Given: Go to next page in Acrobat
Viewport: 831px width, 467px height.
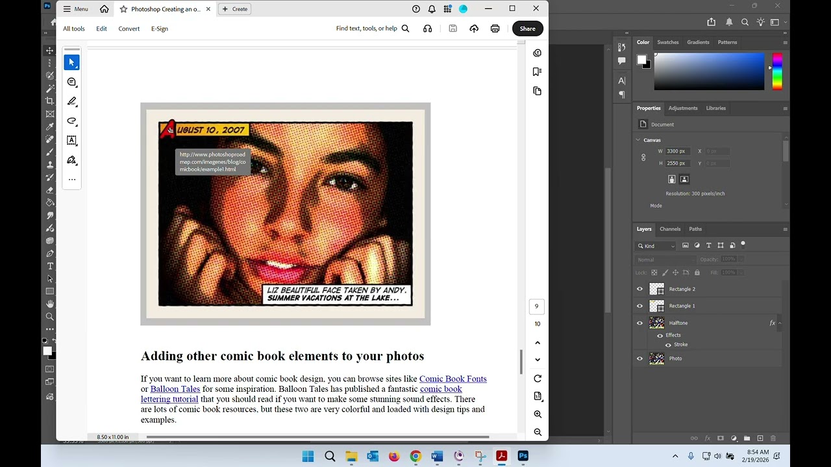Looking at the screenshot, I should pyautogui.click(x=538, y=360).
